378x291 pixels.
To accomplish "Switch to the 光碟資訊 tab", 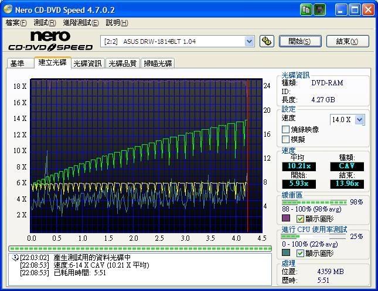I will pyautogui.click(x=88, y=64).
